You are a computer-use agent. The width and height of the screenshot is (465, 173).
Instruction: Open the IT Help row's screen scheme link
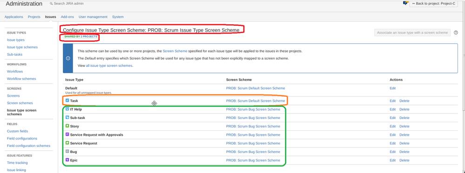click(x=253, y=109)
